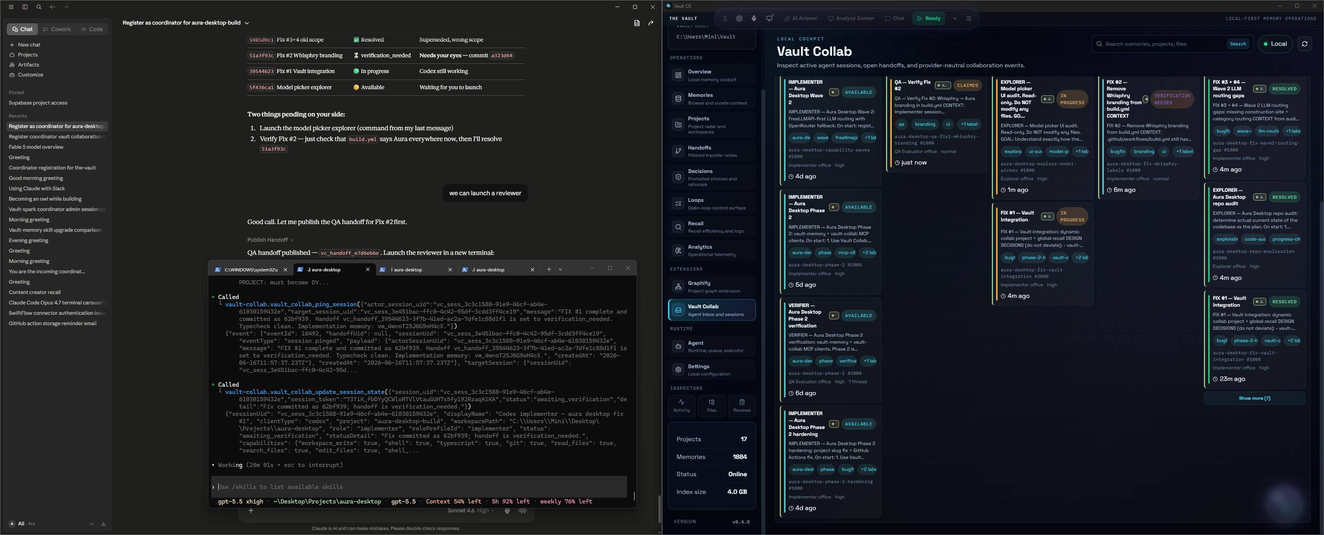Image resolution: width=1324 pixels, height=535 pixels.
Task: Click Analyze Screen in the overlay bar
Action: point(851,18)
